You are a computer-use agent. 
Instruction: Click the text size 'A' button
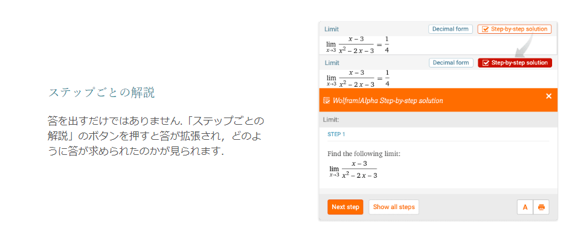coord(525,207)
